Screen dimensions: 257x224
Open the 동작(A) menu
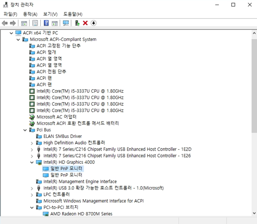coord(30,14)
